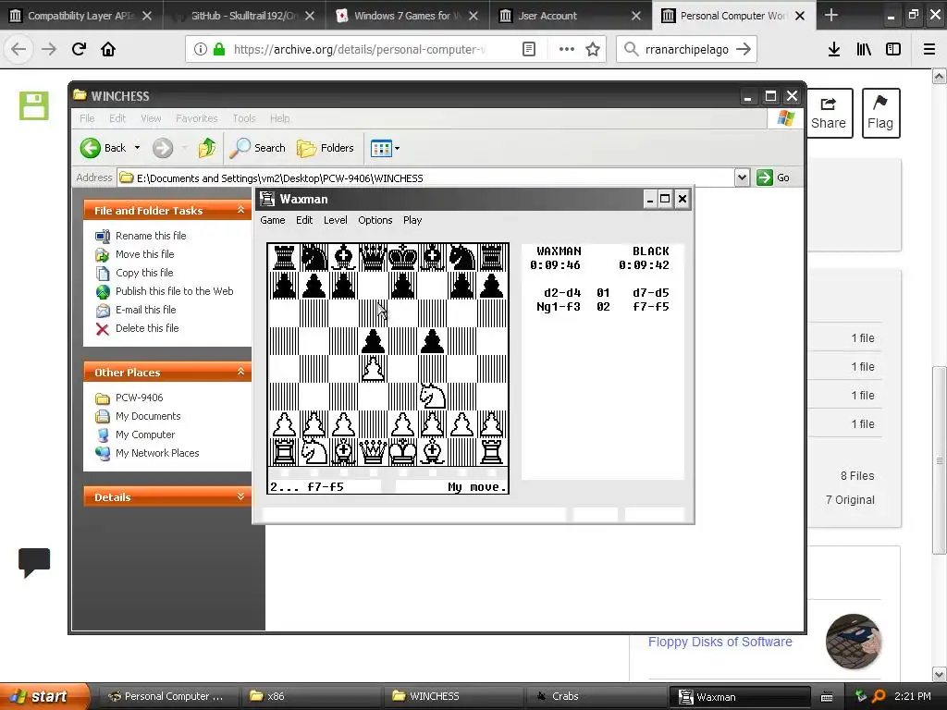Open the Address bar dropdown arrow
This screenshot has width=947, height=710.
(x=743, y=177)
